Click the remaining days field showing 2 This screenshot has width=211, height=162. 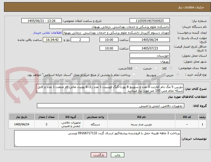pyautogui.click(x=80, y=40)
